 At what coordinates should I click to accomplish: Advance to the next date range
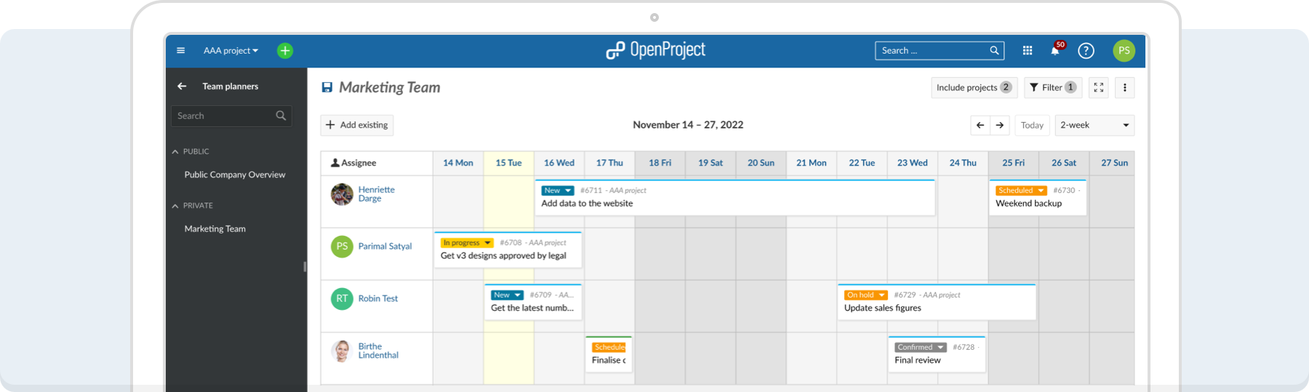1000,126
